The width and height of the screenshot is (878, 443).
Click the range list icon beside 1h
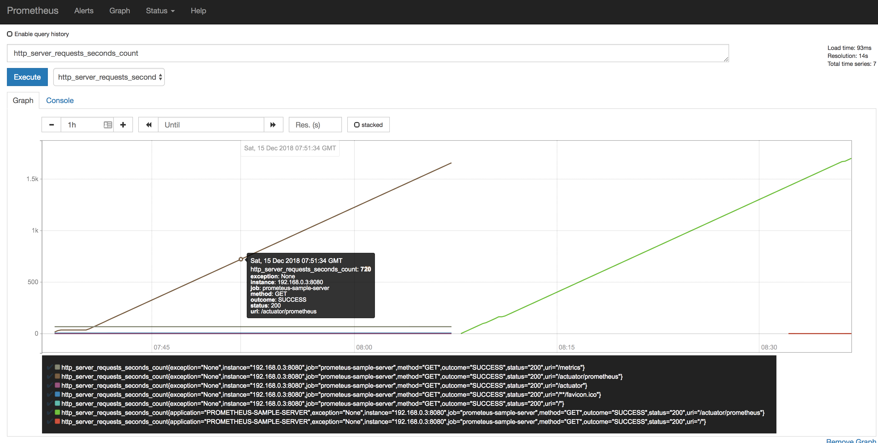(x=108, y=125)
